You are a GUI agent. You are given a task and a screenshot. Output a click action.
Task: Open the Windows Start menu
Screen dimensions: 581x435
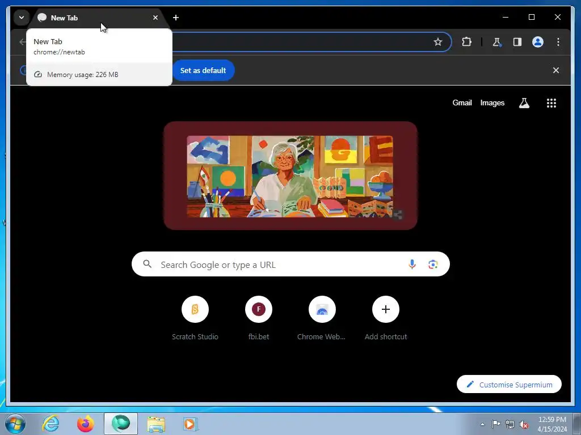[x=15, y=424]
